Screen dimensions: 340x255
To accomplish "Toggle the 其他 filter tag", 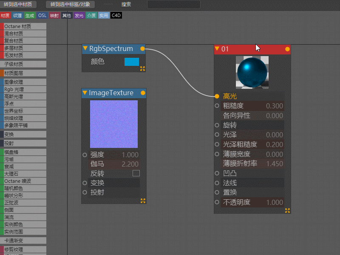I will (67, 15).
